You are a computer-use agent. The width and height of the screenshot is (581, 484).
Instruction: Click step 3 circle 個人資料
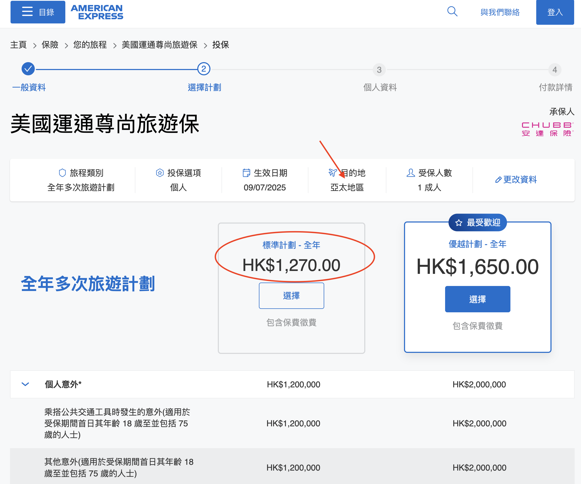coord(379,70)
